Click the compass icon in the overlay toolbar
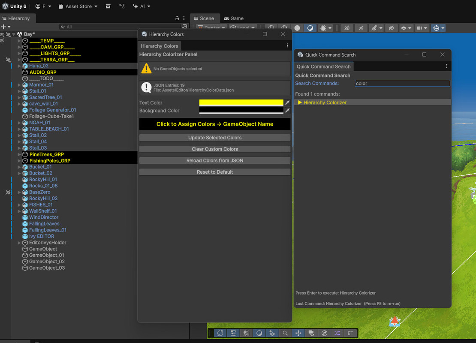 click(x=325, y=333)
